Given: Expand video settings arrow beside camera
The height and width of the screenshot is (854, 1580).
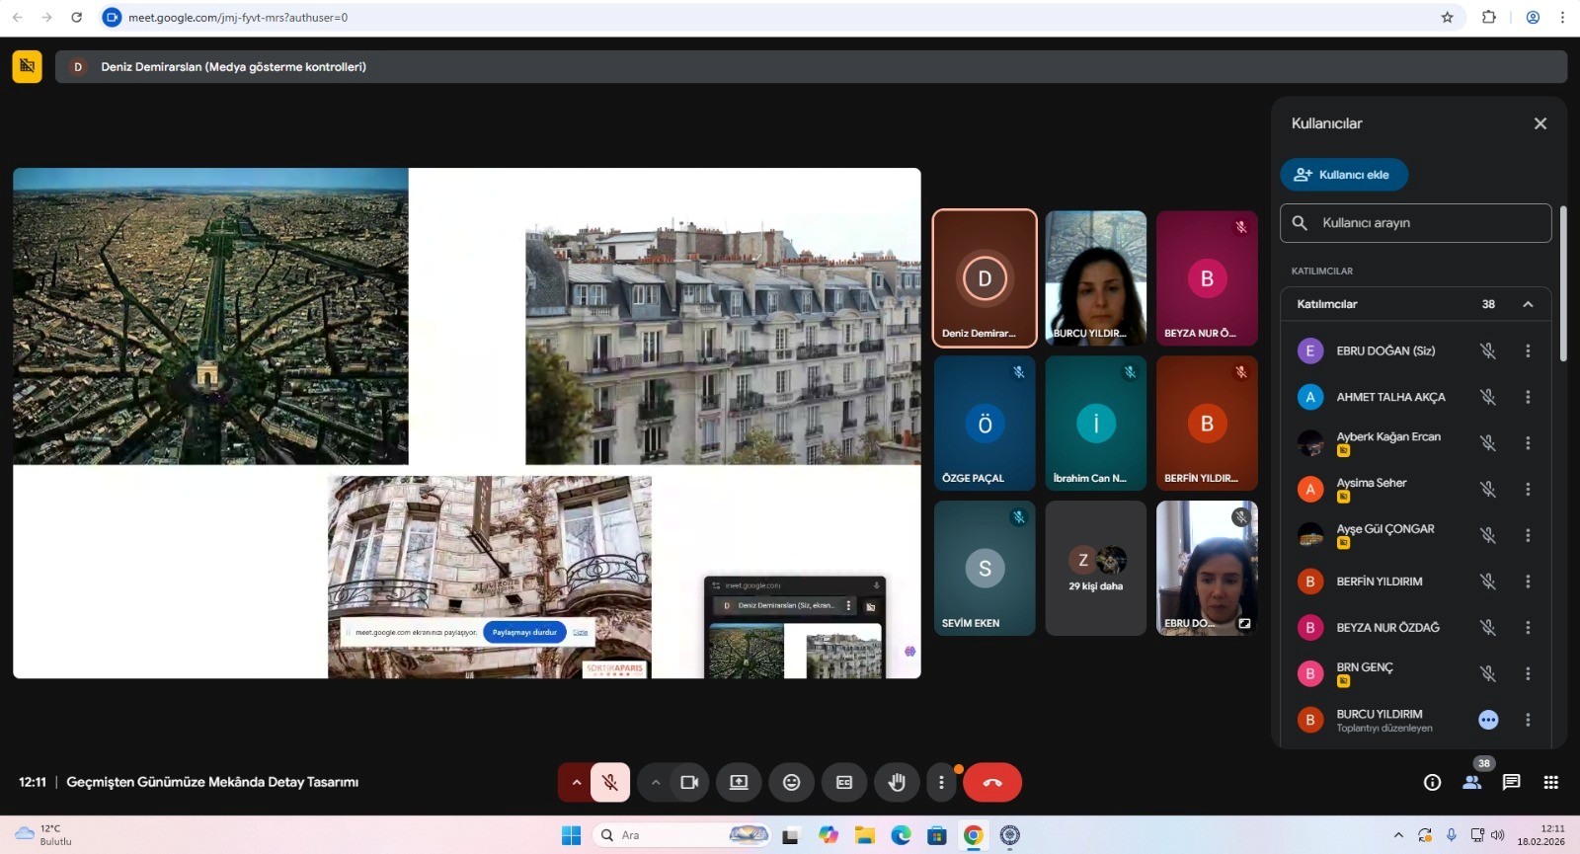Looking at the screenshot, I should (655, 782).
